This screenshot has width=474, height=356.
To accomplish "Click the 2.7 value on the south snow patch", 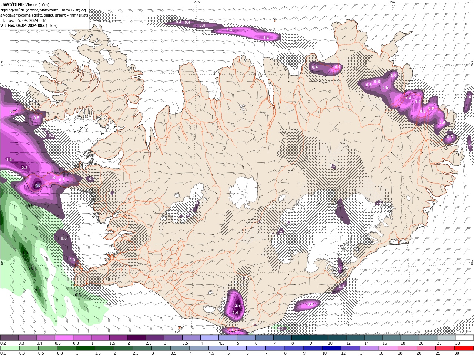I will point(238,305).
